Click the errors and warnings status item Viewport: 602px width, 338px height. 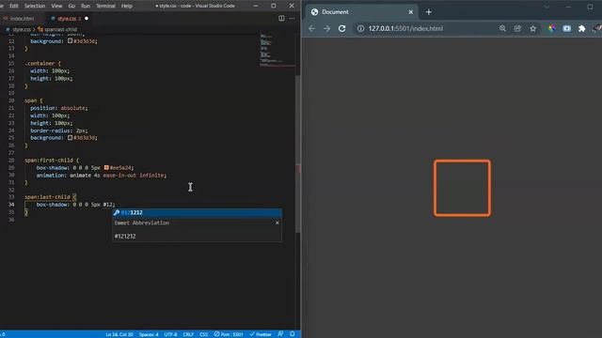click(3, 334)
